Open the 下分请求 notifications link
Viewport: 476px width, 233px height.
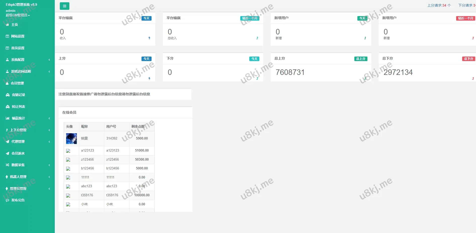pos(467,5)
